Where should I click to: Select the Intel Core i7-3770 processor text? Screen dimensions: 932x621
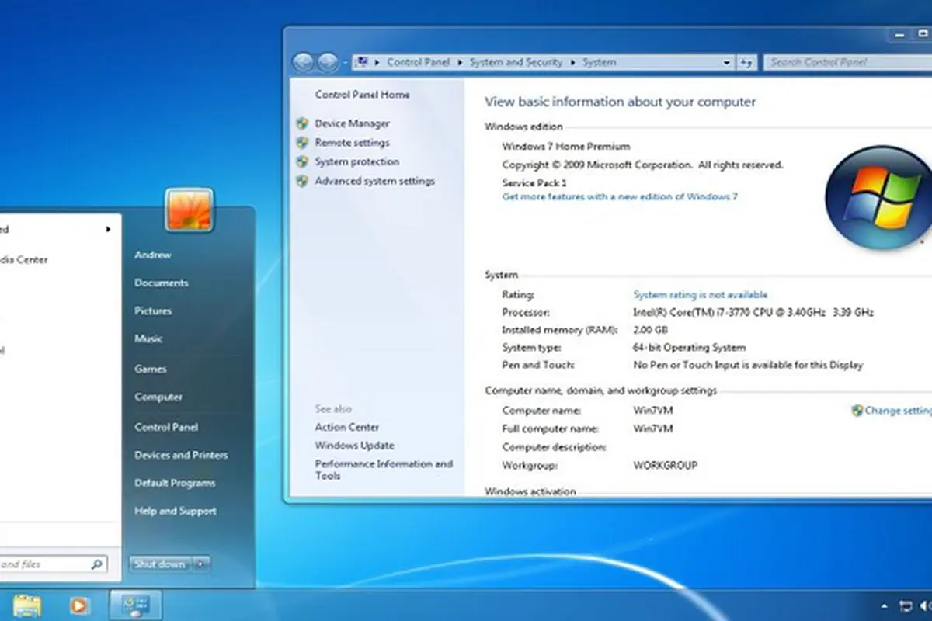pos(753,313)
